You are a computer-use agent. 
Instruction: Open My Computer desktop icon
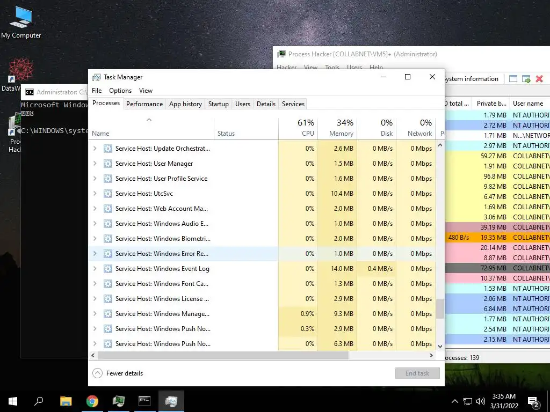click(x=21, y=23)
